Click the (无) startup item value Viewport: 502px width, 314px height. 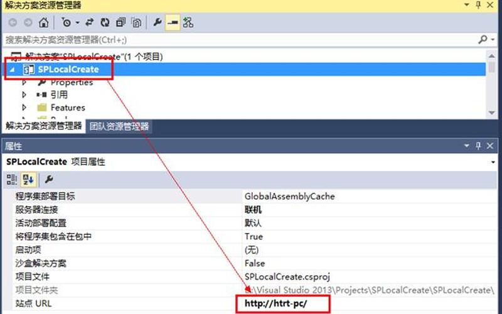[252, 250]
